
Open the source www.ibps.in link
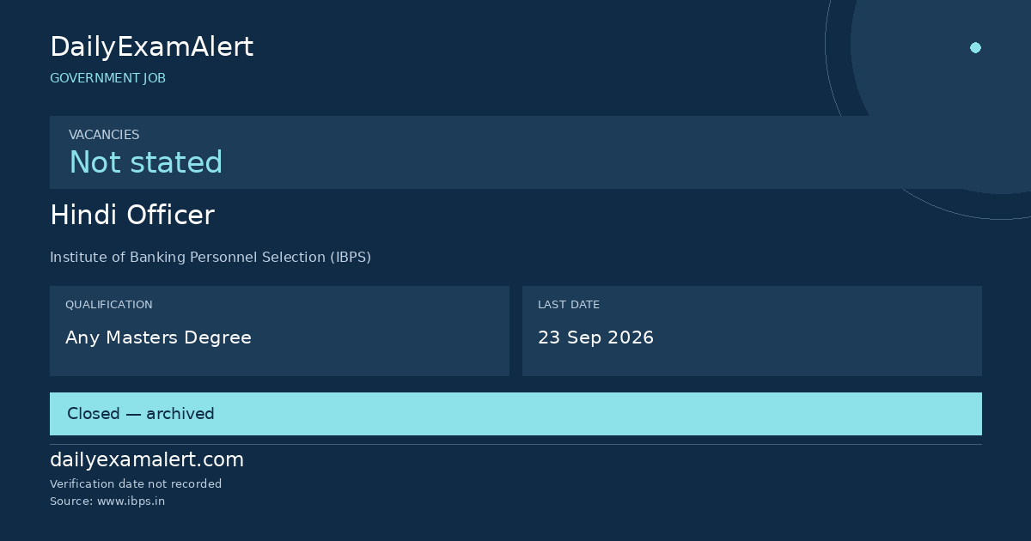107,501
